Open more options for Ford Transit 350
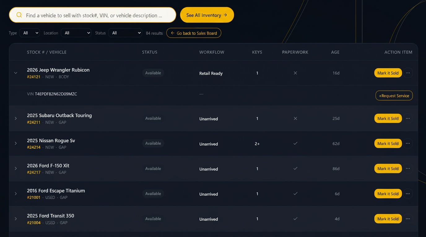Image resolution: width=426 pixels, height=237 pixels. 408,219
